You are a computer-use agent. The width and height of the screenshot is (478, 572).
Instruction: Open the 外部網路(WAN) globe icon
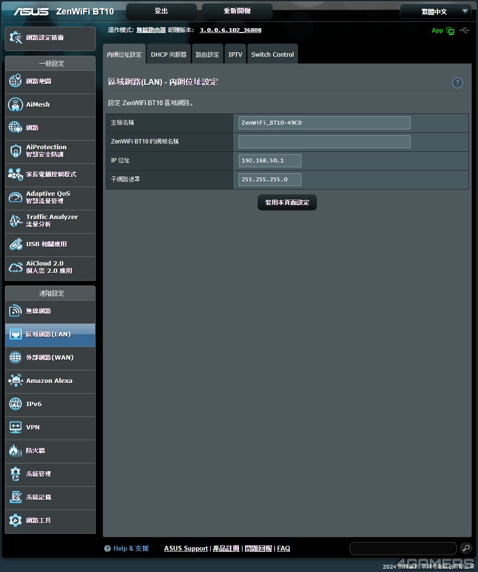(16, 358)
